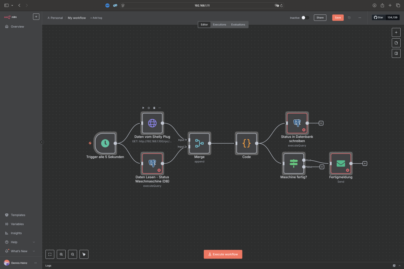The width and height of the screenshot is (404, 269).
Task: Open the Merge node icon
Action: click(x=199, y=143)
